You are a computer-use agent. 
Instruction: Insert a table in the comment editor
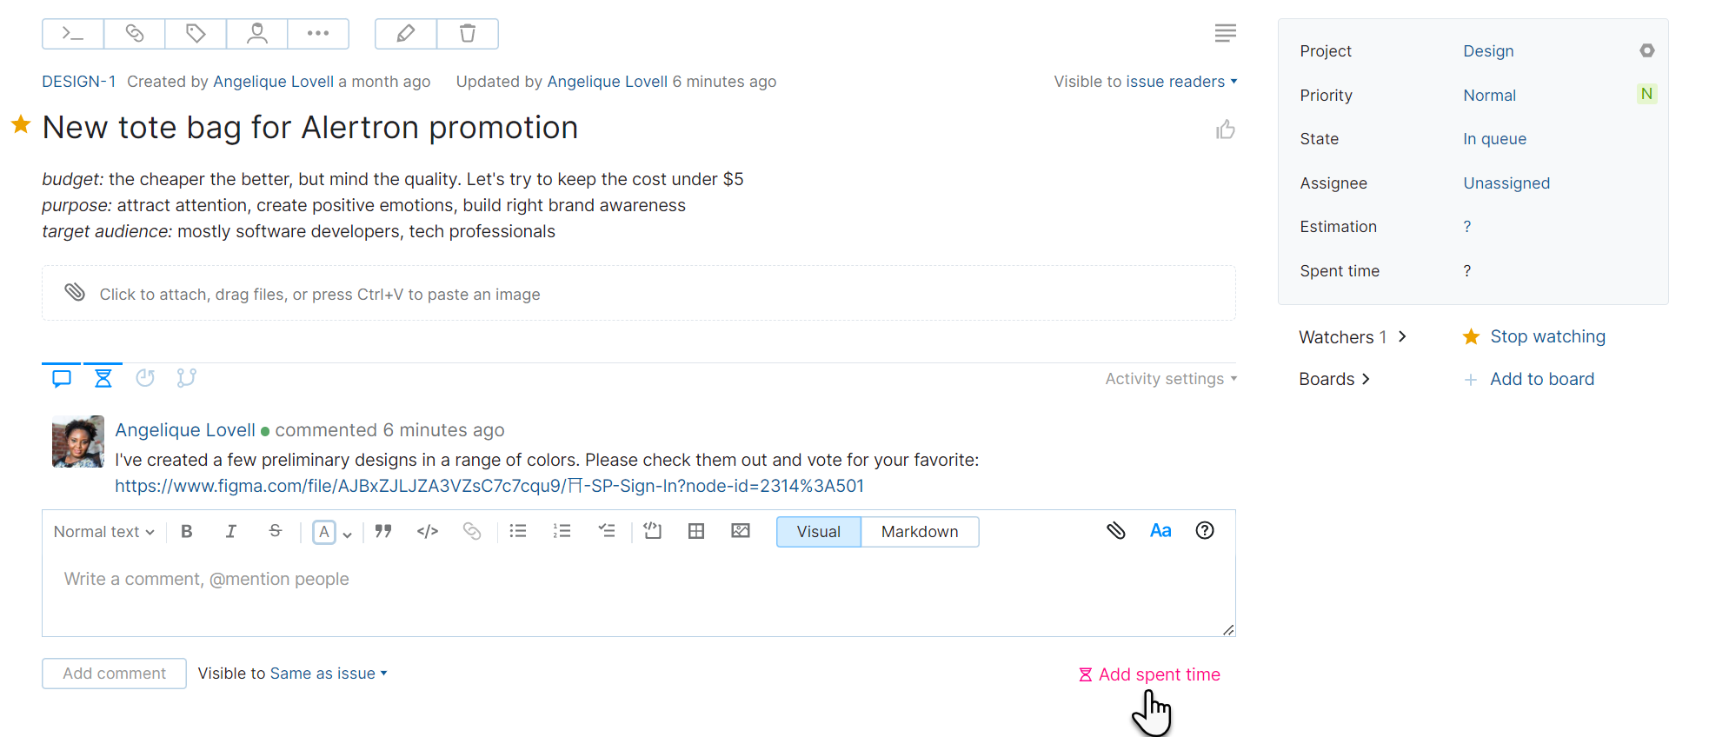pos(695,531)
